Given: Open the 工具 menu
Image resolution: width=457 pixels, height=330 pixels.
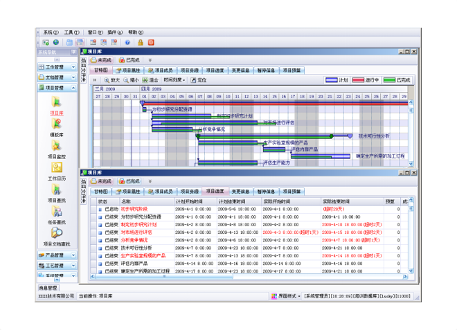Looking at the screenshot, I should 71,32.
